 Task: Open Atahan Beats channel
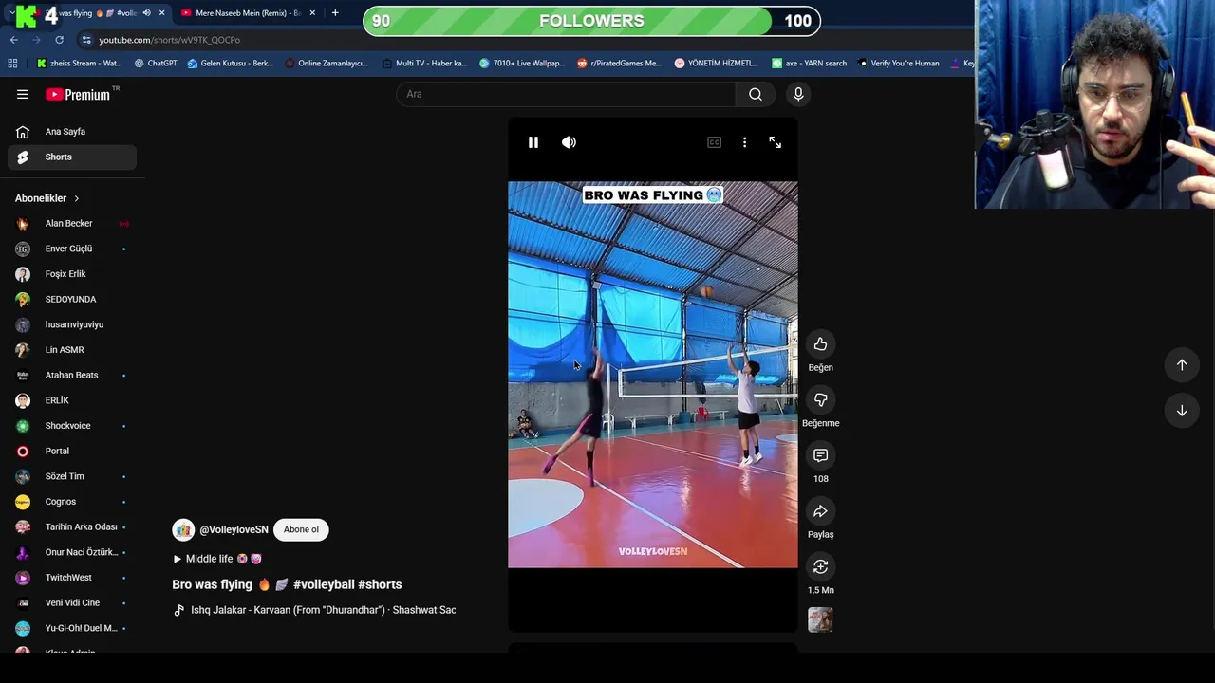tap(72, 375)
